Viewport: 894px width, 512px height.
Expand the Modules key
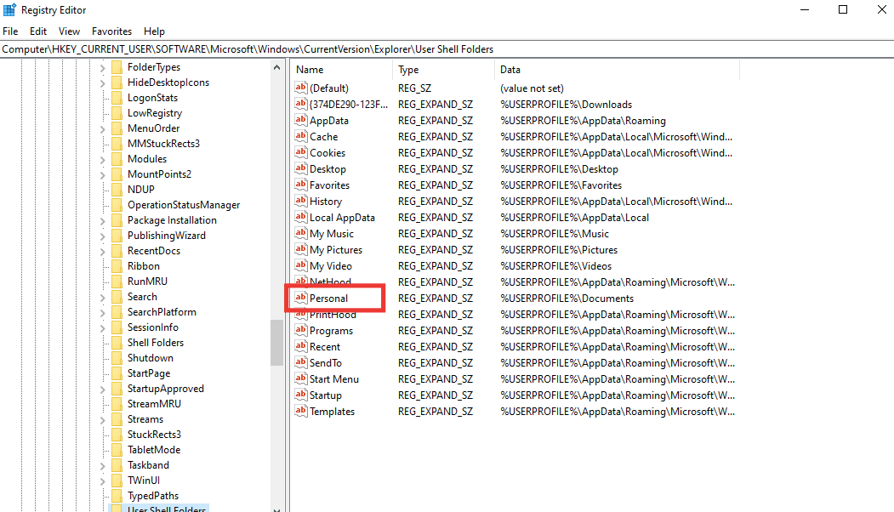103,160
